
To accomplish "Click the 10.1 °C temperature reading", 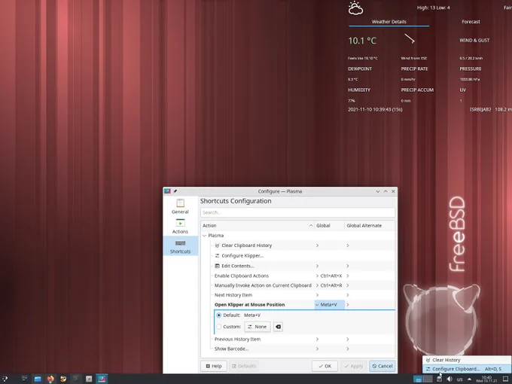I will tap(362, 41).
